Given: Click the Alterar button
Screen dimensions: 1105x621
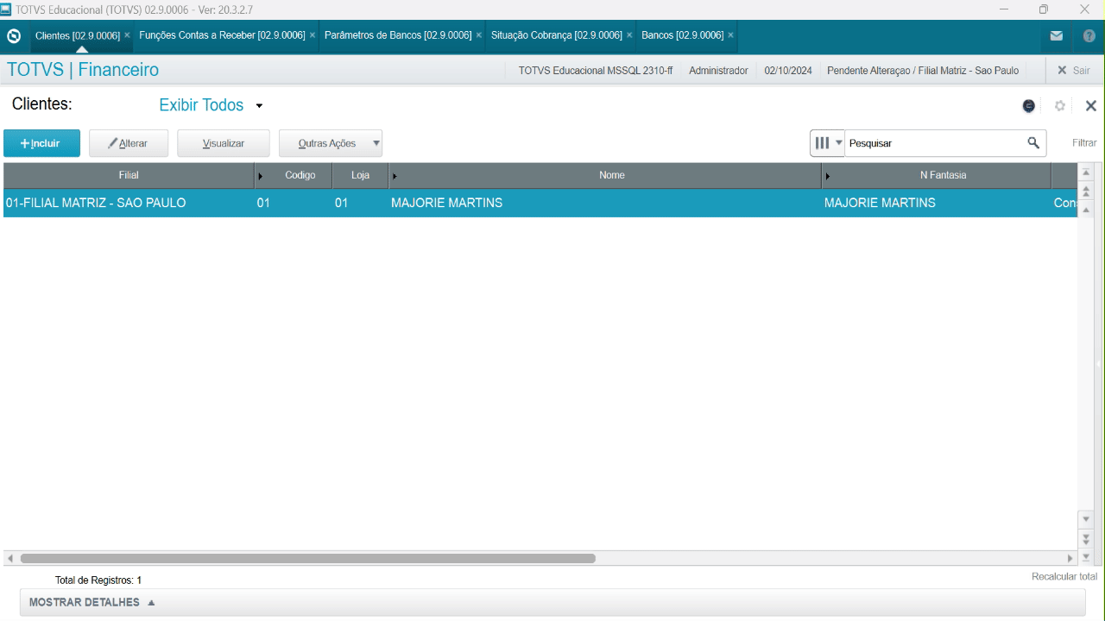Looking at the screenshot, I should (x=129, y=143).
